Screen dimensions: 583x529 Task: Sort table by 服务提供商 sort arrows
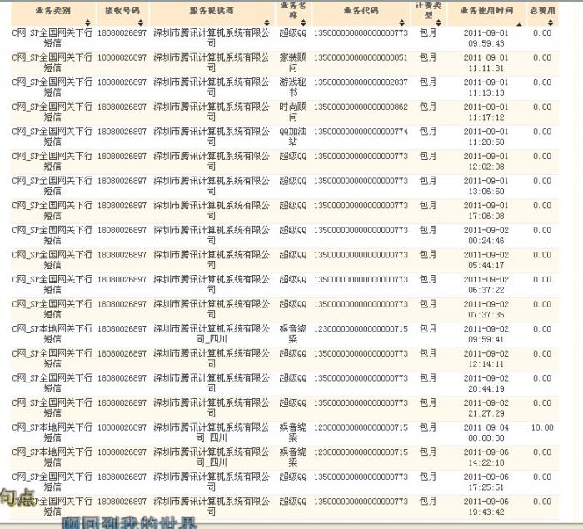point(267,22)
